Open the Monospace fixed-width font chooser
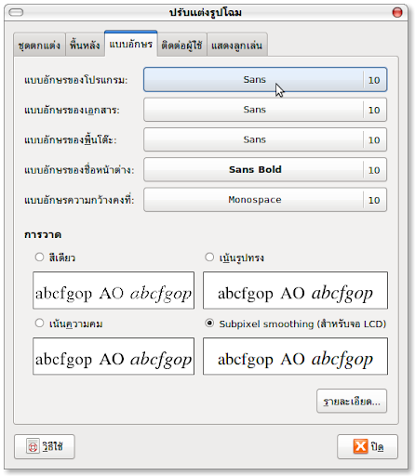The height and width of the screenshot is (476, 415). click(x=265, y=200)
